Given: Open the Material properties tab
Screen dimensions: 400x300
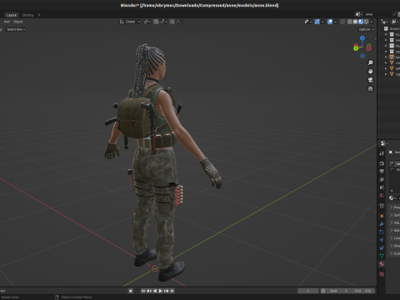Looking at the screenshot, I should [382, 264].
